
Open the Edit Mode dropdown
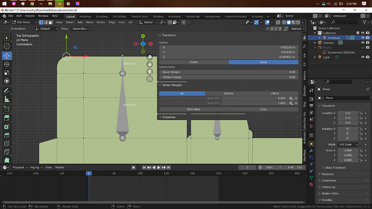[24, 22]
